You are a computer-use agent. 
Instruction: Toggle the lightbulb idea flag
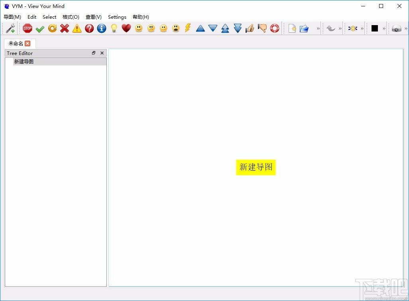(114, 28)
